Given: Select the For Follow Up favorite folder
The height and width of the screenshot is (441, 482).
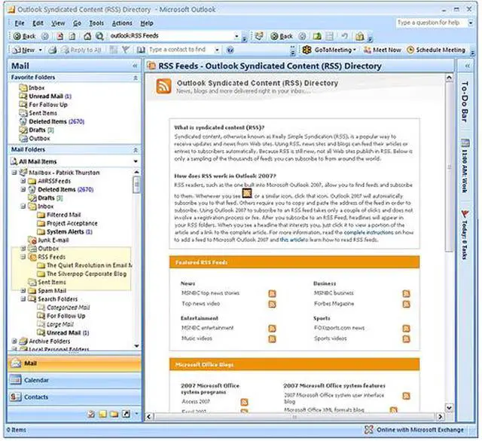Looking at the screenshot, I should click(x=44, y=105).
